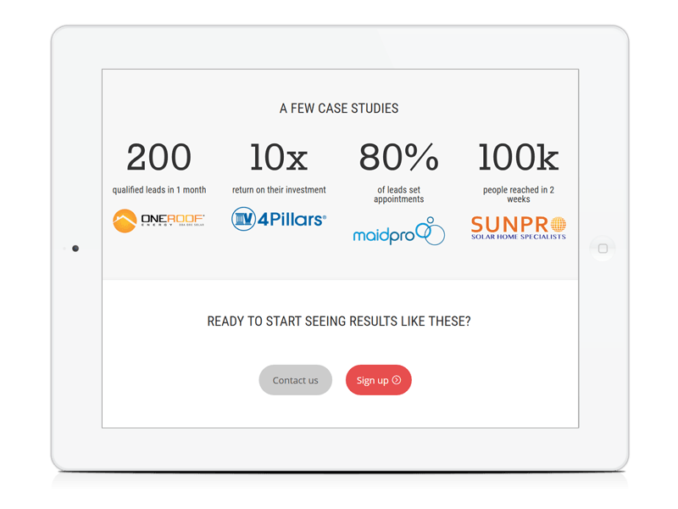Image resolution: width=678 pixels, height=509 pixels.
Task: Click the return on their investment caption
Action: [279, 189]
